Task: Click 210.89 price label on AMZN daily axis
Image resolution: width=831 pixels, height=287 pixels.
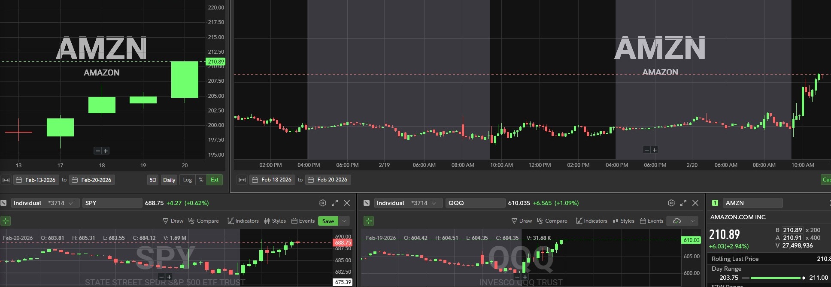Action: [216, 62]
